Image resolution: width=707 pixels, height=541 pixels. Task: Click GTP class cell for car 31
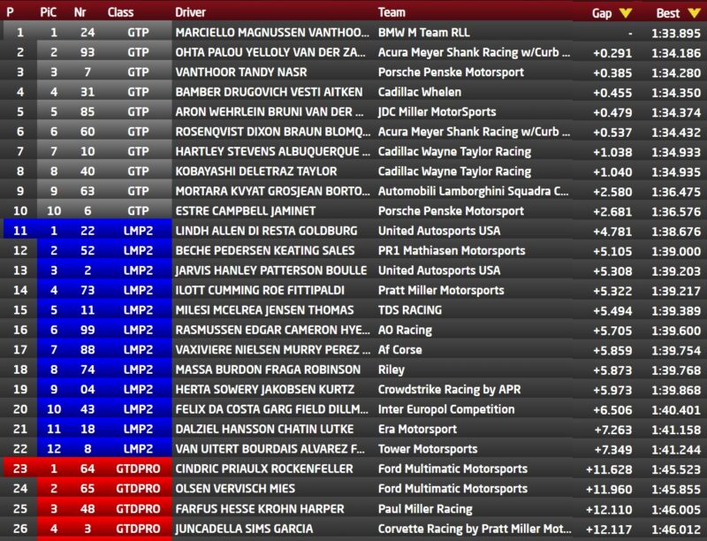[138, 92]
